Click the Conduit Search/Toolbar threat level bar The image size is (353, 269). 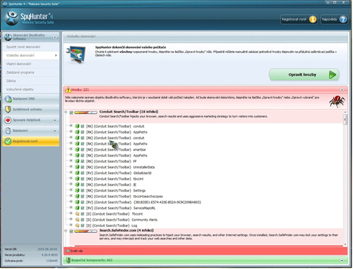coord(85,113)
